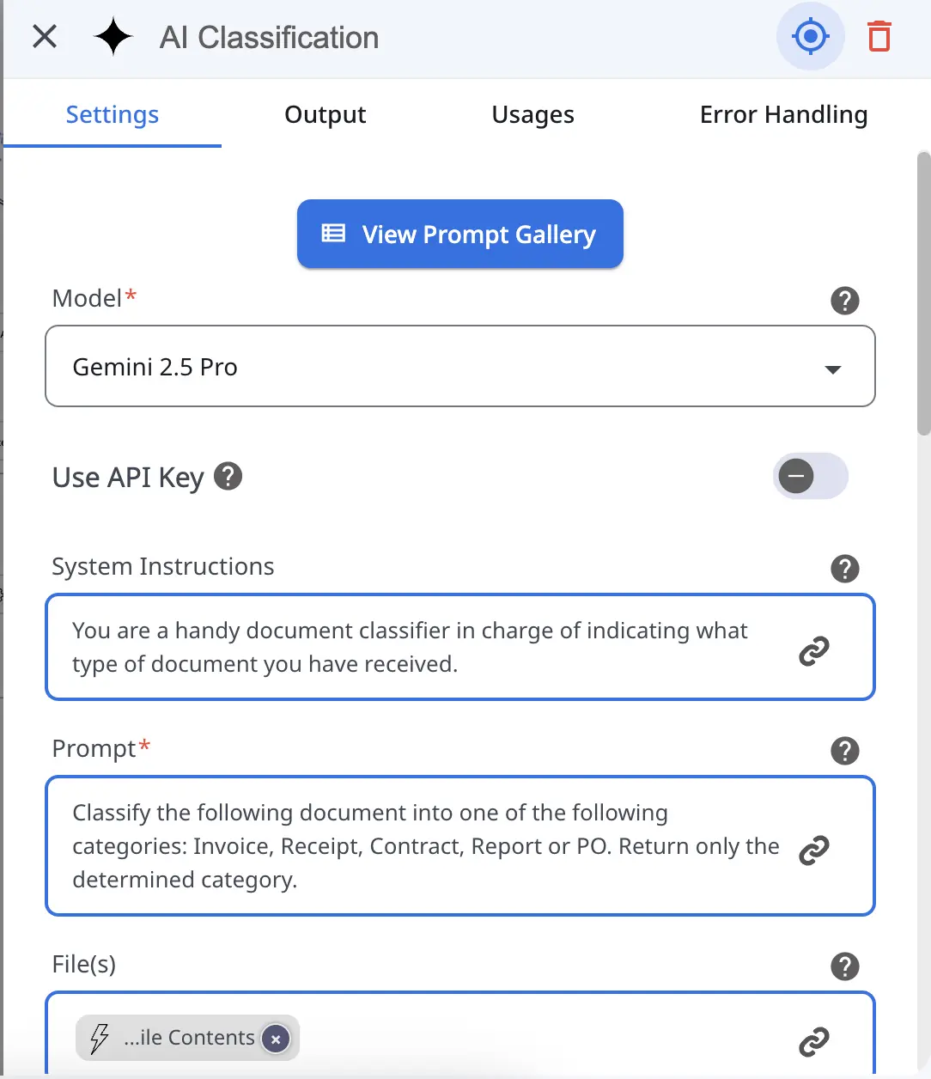Click the help icon next to Prompt

pos(844,751)
